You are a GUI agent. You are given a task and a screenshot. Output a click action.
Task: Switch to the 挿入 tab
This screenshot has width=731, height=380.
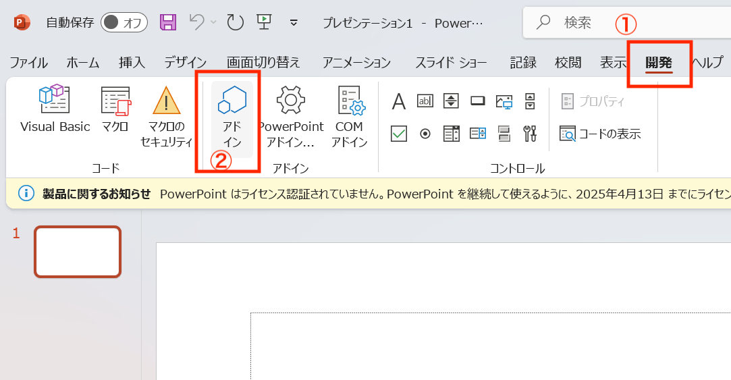[132, 63]
